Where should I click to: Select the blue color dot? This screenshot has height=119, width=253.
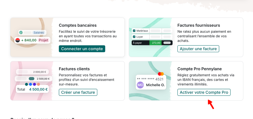point(30,84)
